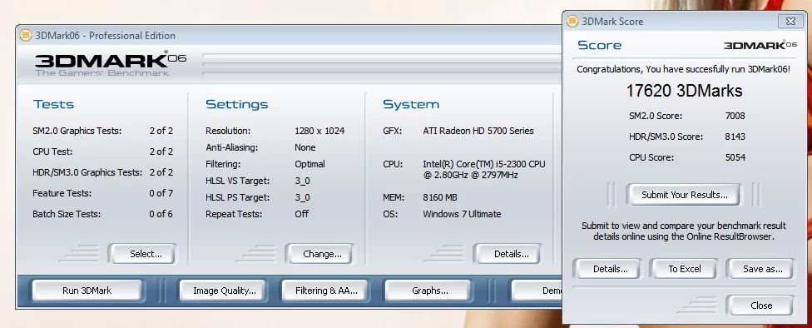Click the GFX value ATI Radeon HD 5700 Series
The width and height of the screenshot is (812, 328).
[x=478, y=131]
